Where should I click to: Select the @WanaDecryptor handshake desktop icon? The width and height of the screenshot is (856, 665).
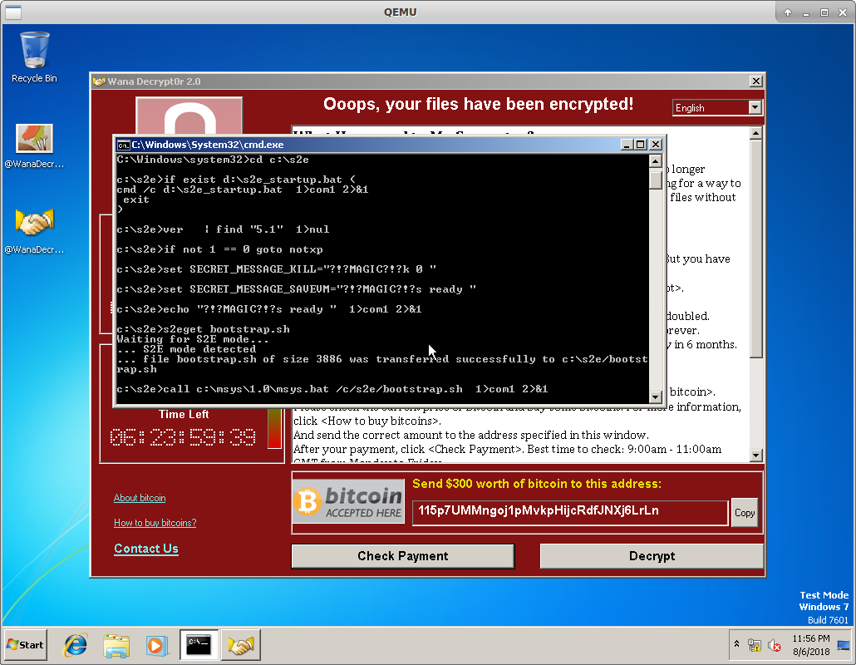34,231
